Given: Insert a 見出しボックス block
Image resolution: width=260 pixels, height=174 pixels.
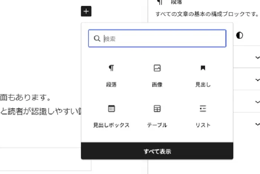Looking at the screenshot, I should coord(111,117).
